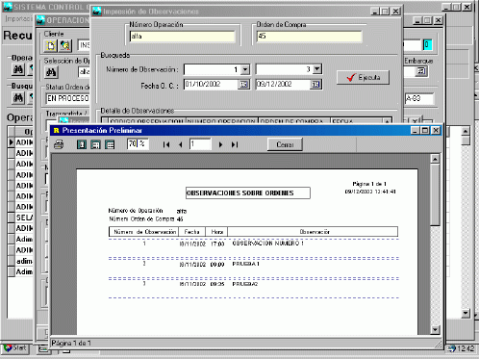Click the Número de Observación column header in the report
The height and width of the screenshot is (359, 479).
(x=145, y=232)
